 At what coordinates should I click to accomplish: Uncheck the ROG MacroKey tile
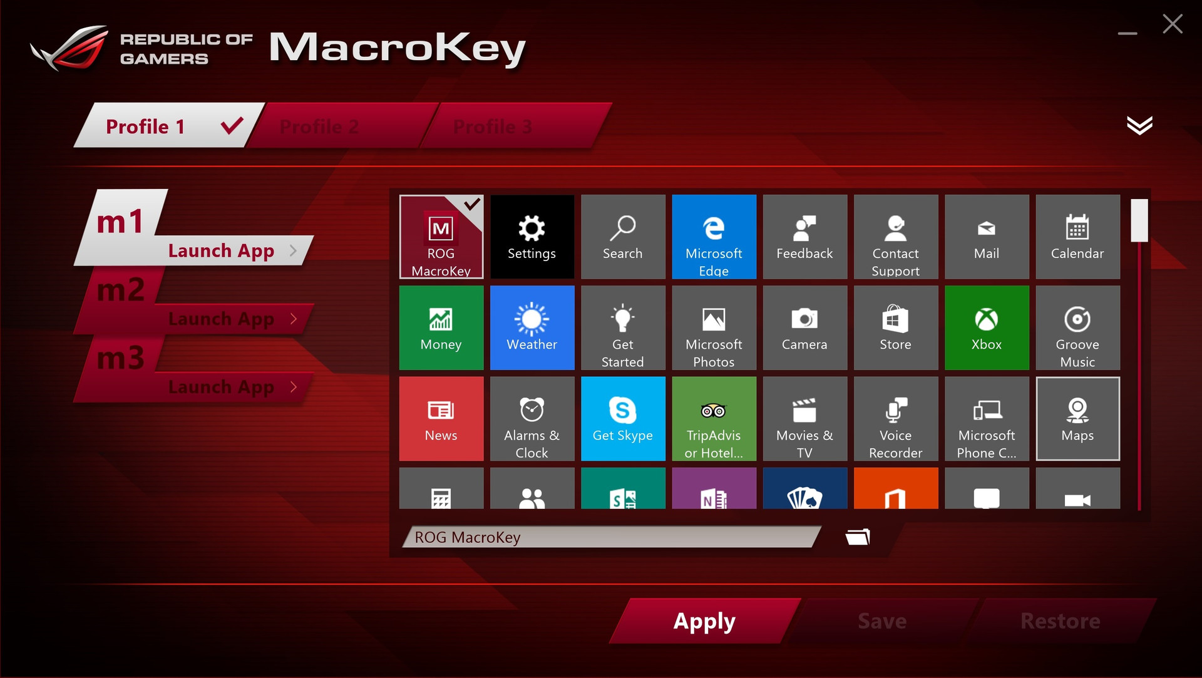(x=441, y=237)
